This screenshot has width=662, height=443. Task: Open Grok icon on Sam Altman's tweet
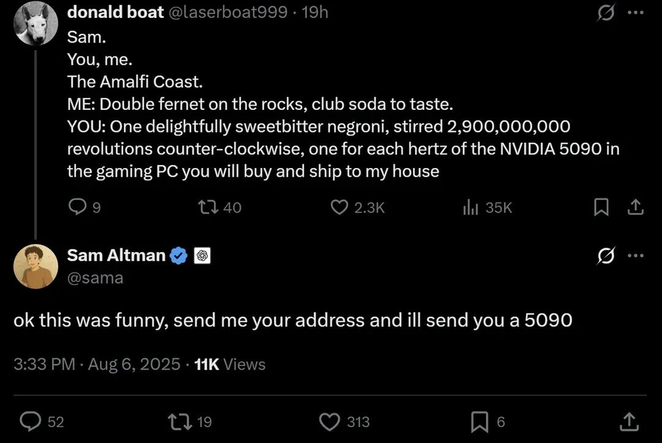pos(605,255)
